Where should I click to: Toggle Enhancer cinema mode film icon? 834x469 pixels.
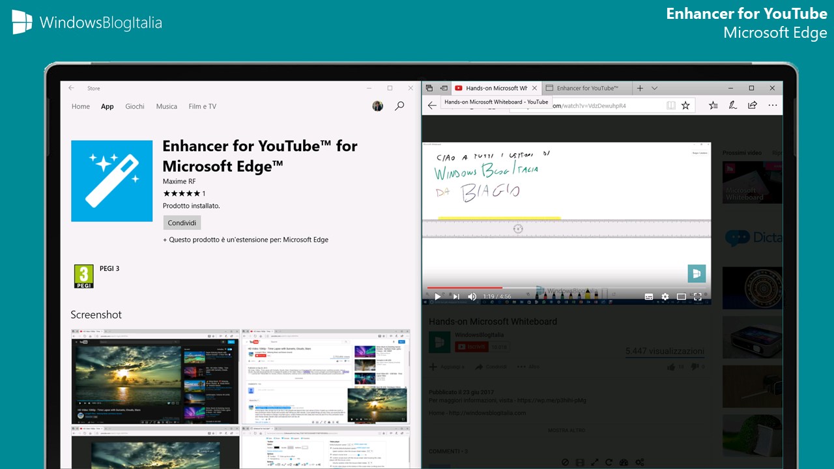coord(580,462)
